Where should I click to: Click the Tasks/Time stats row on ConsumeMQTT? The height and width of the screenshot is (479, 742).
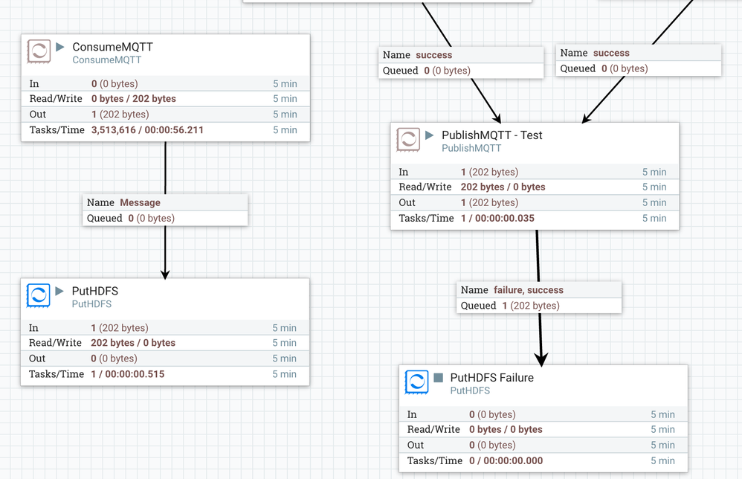(164, 129)
